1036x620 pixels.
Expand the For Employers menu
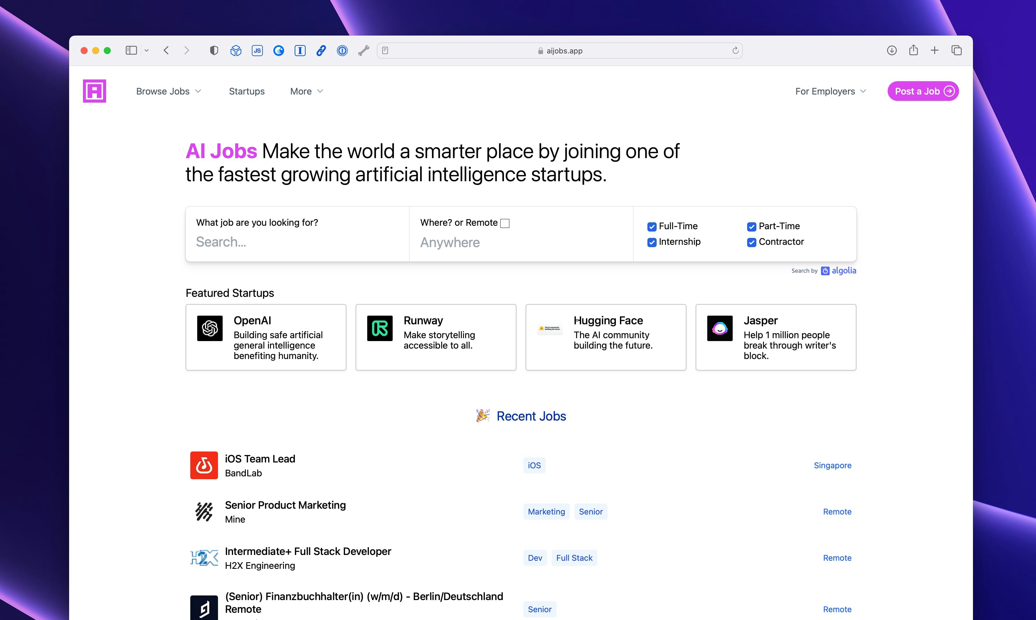click(x=831, y=91)
